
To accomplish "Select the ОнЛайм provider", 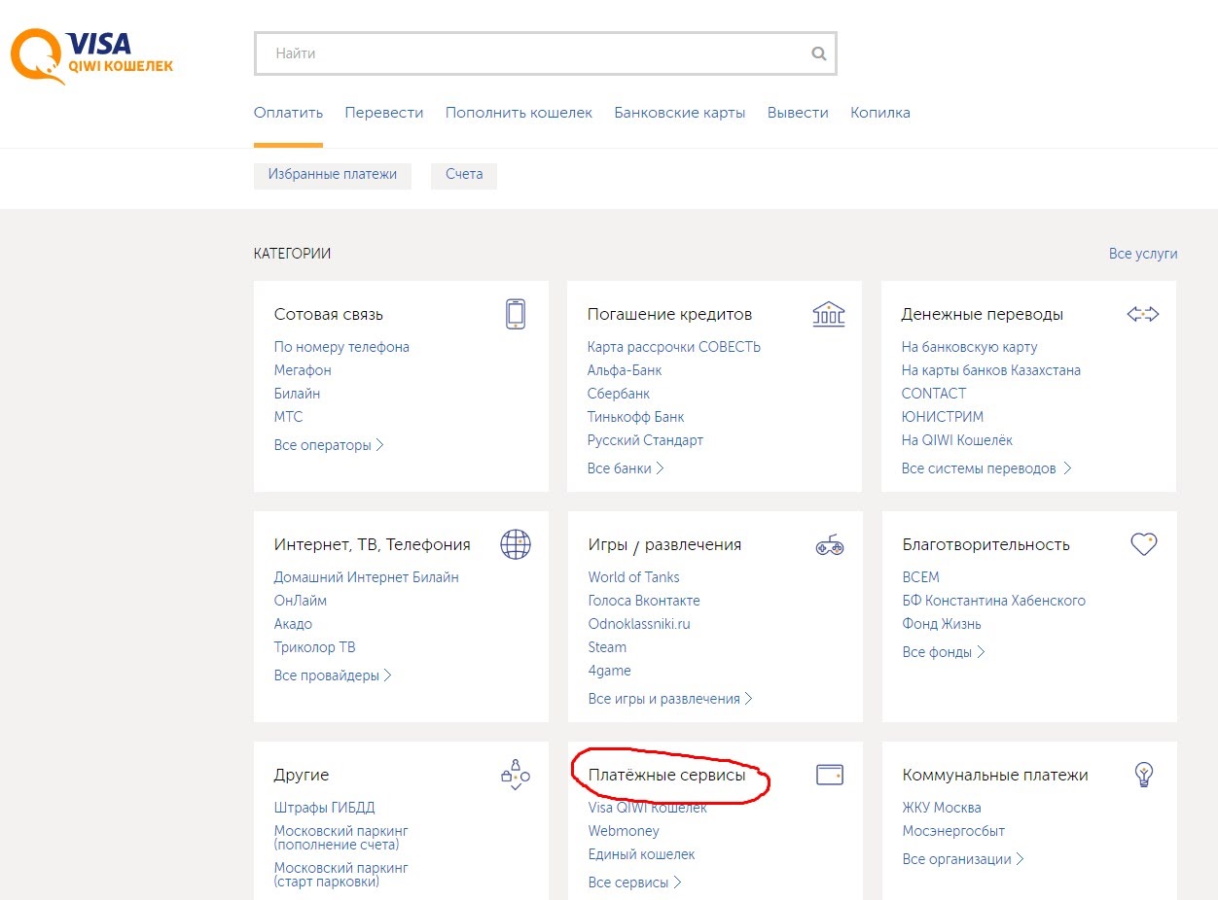I will 301,601.
